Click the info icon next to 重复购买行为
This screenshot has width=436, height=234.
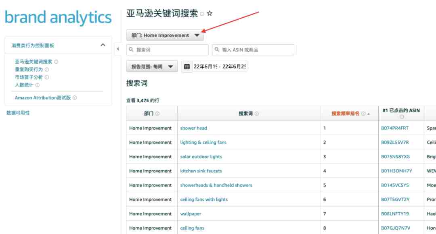[47, 70]
